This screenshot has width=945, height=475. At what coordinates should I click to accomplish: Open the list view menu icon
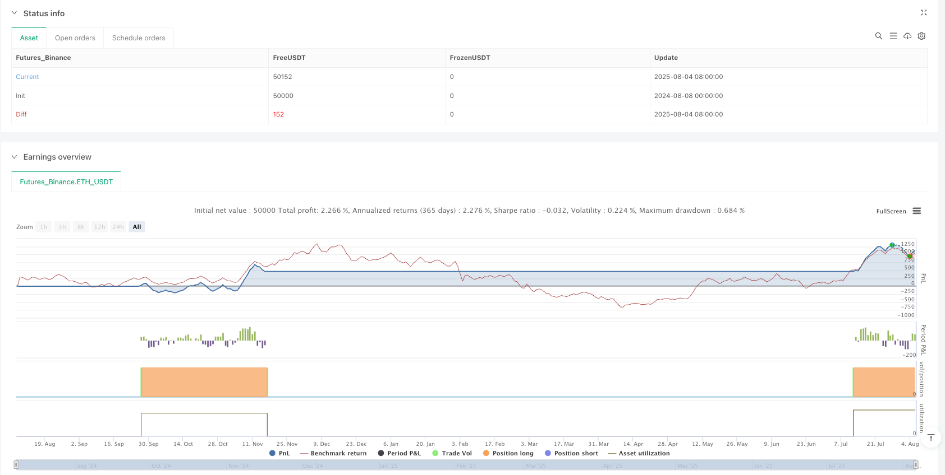click(893, 36)
